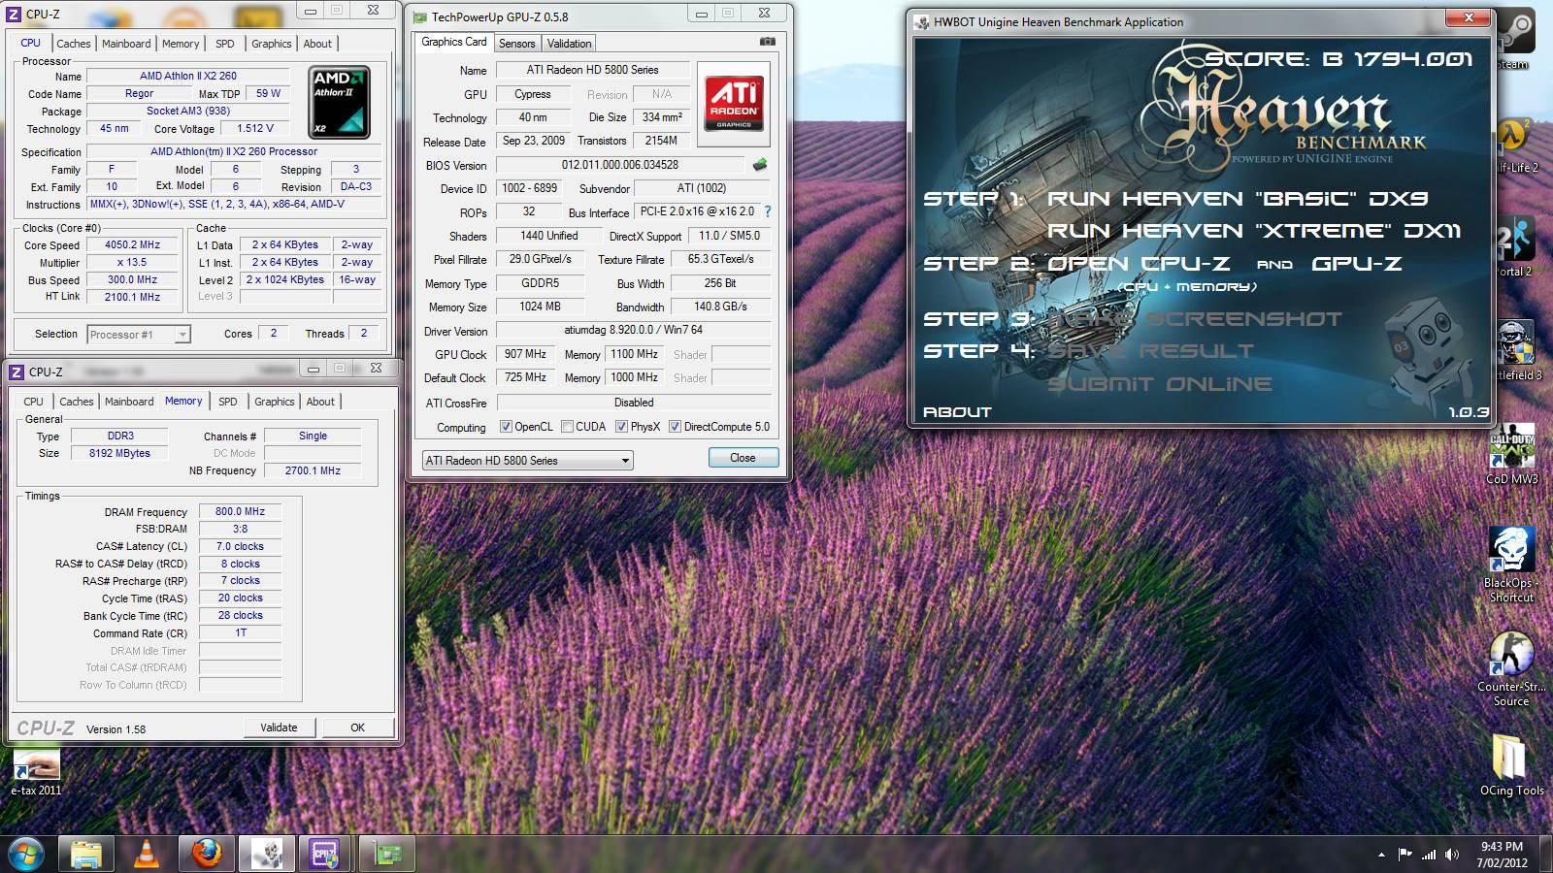Open the CoD MW3 desktop icon

pos(1512,454)
